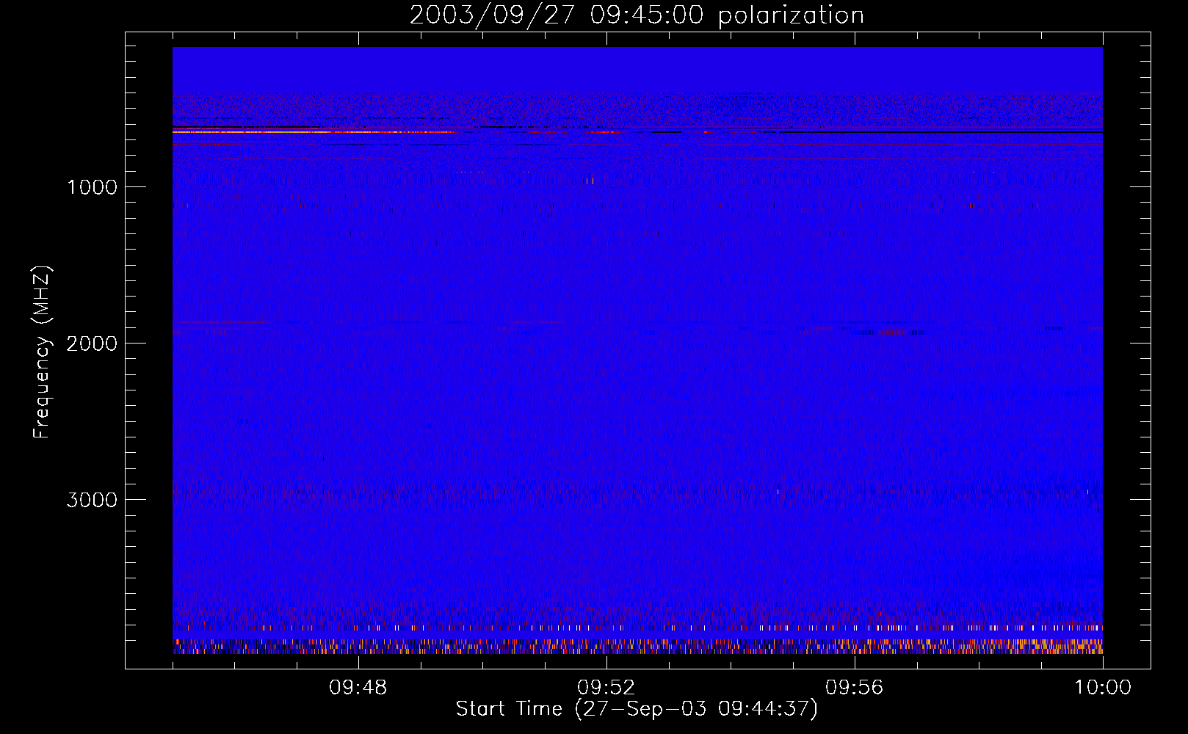Image resolution: width=1188 pixels, height=734 pixels.
Task: Click the '09:52' time tick label
Action: (x=606, y=688)
